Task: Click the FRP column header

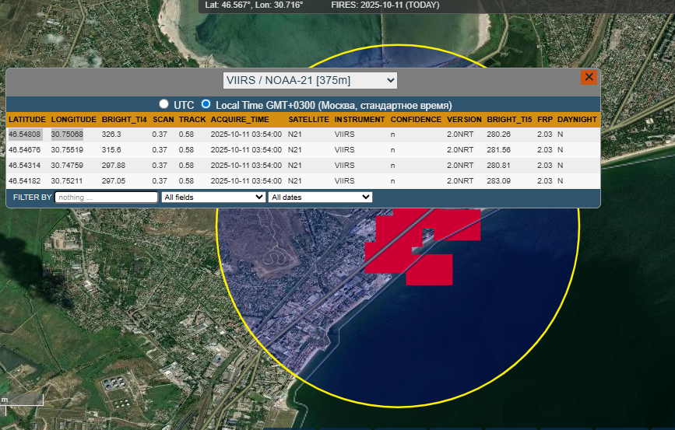Action: 544,120
